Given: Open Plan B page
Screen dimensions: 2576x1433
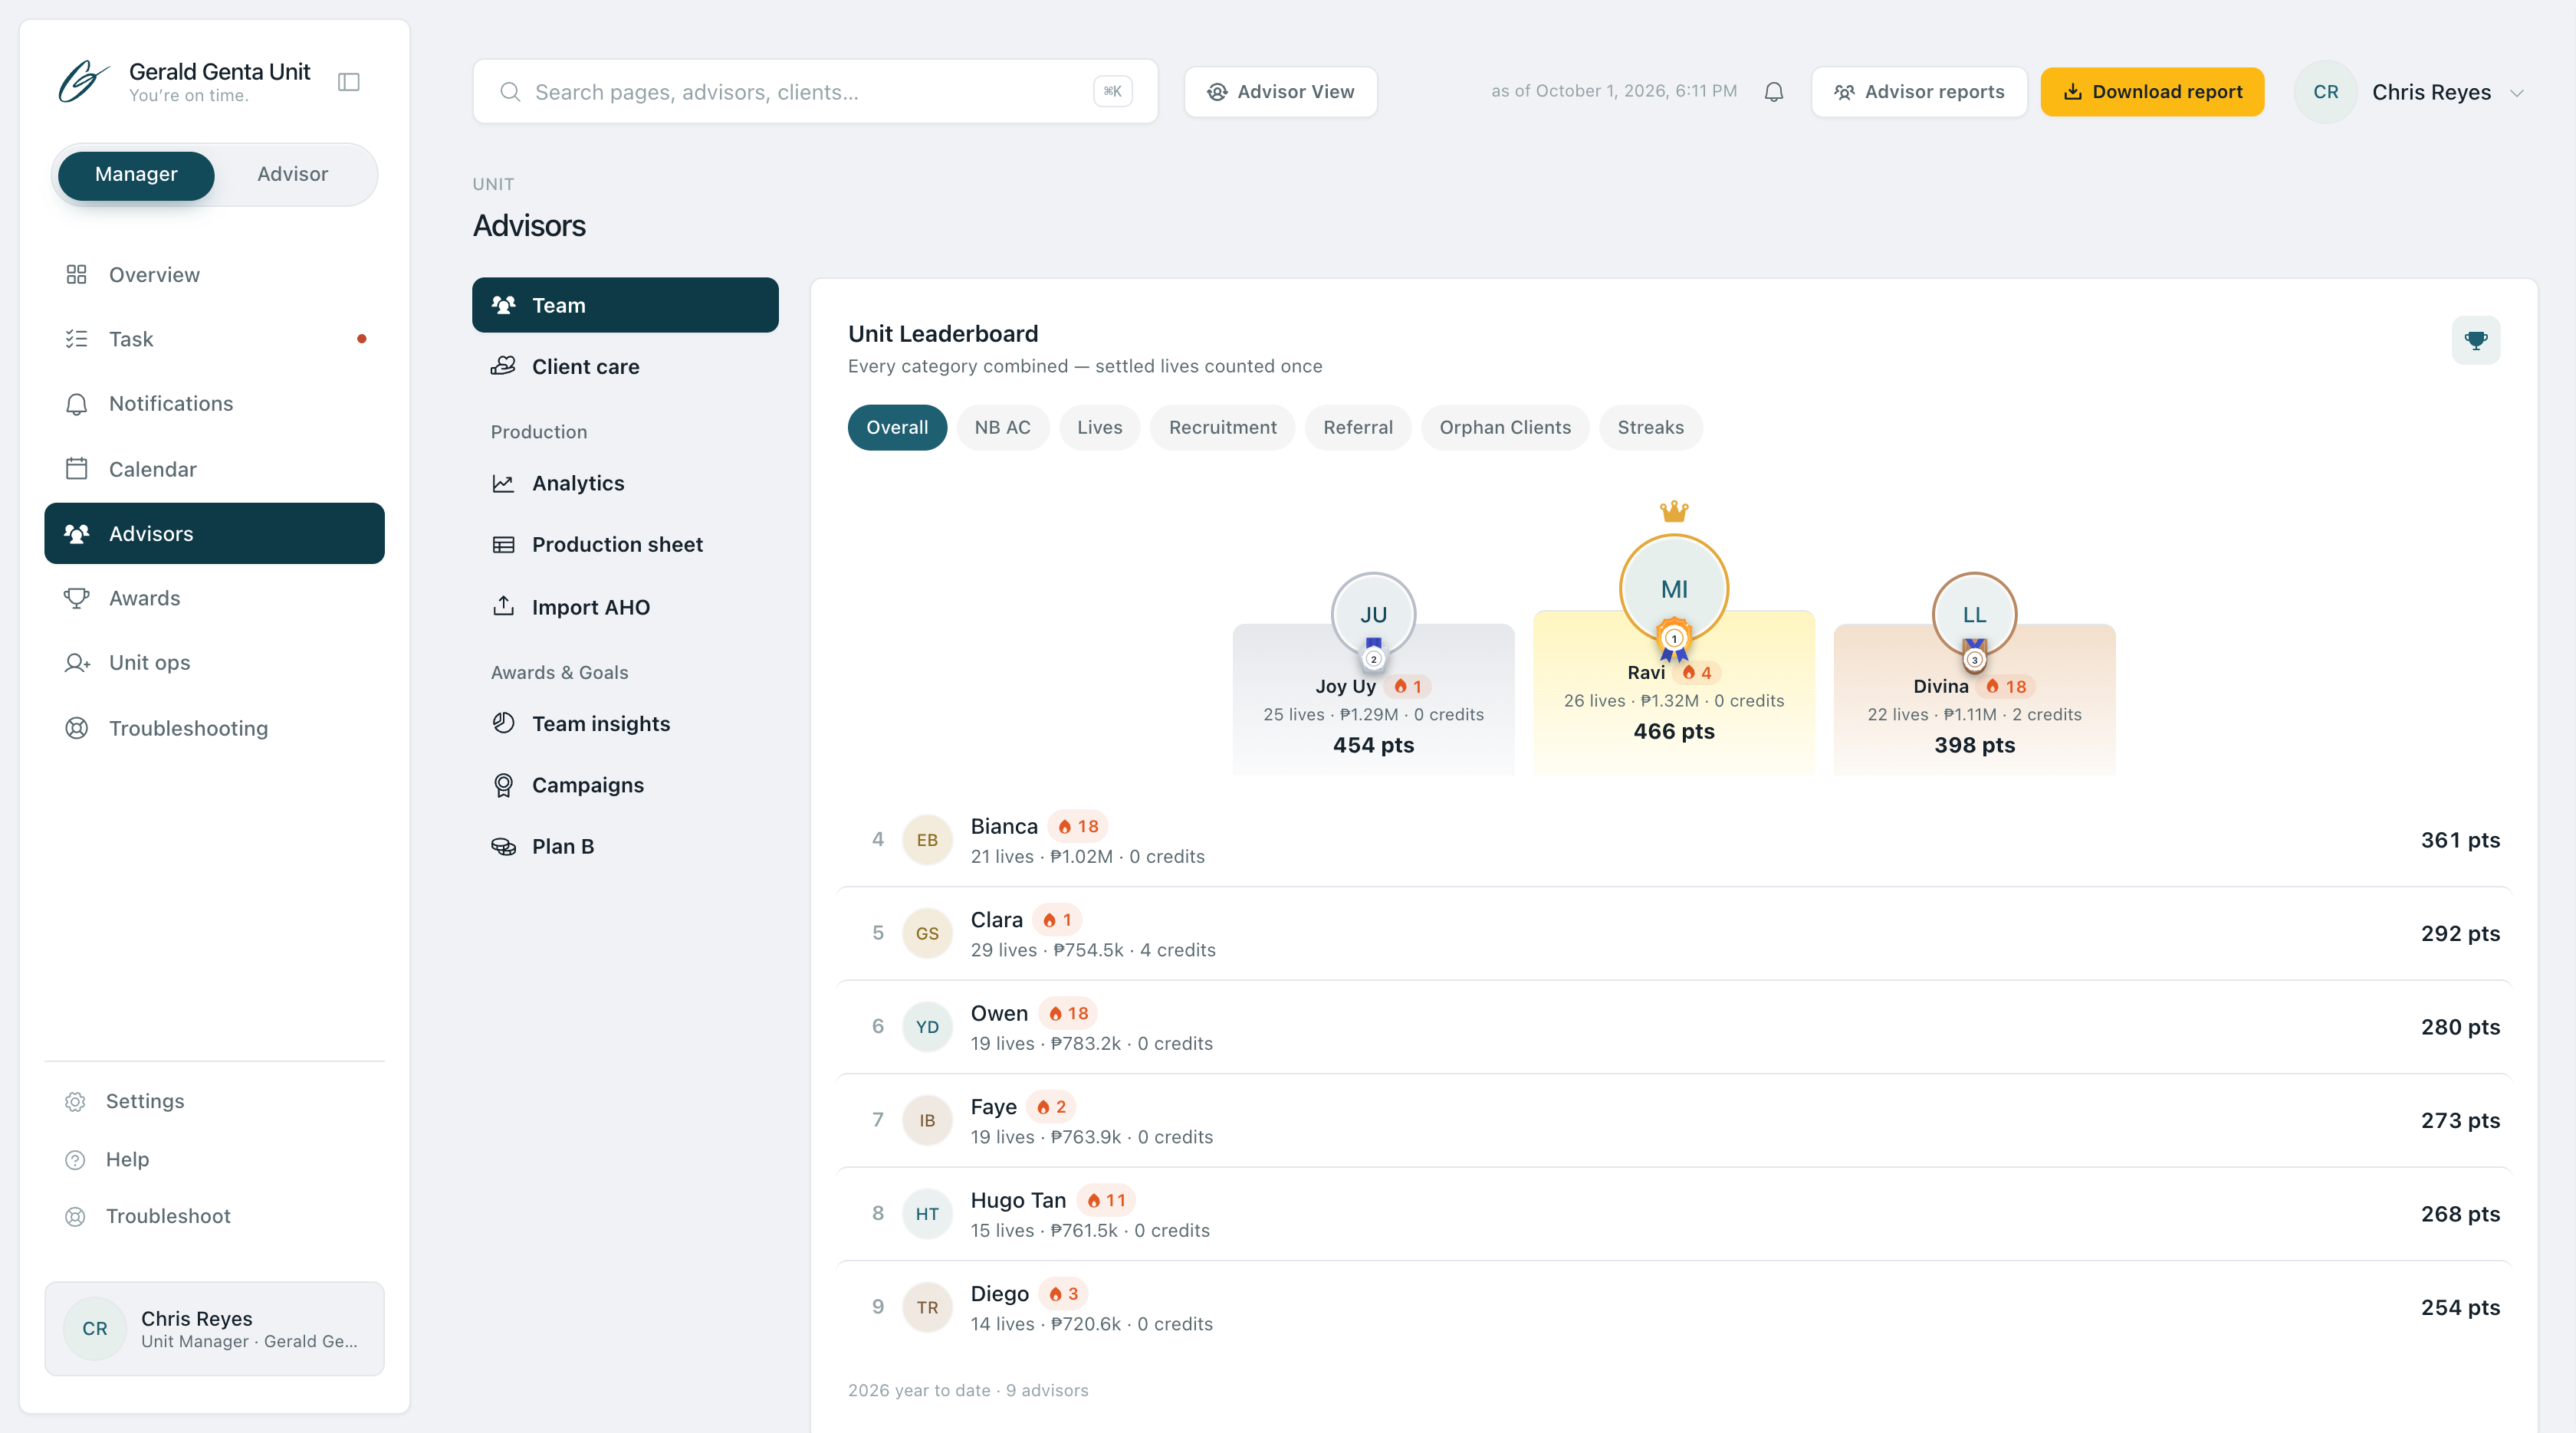Looking at the screenshot, I should [625, 847].
